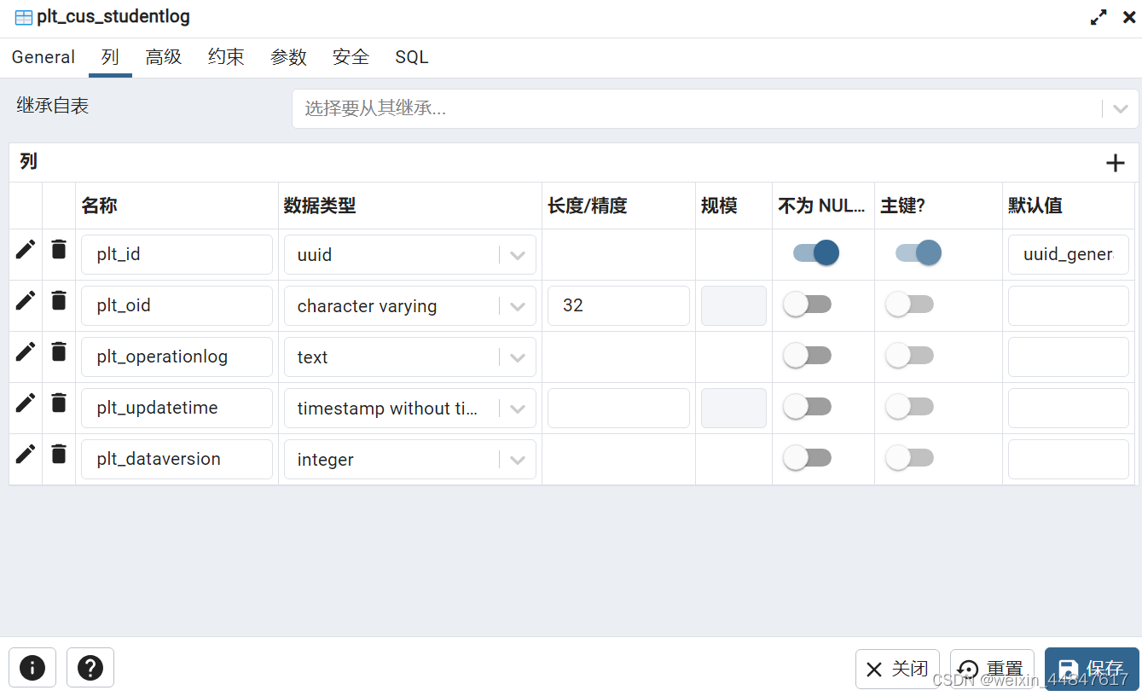Viewport: 1142px width, 696px height.
Task: Open help with the question mark icon
Action: pyautogui.click(x=90, y=667)
